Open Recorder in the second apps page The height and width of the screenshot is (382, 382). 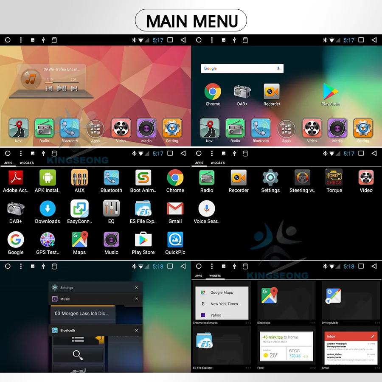239,178
